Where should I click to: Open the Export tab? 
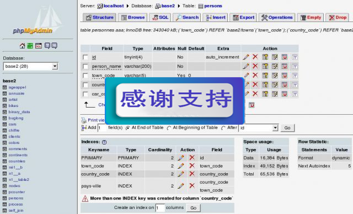tap(243, 17)
